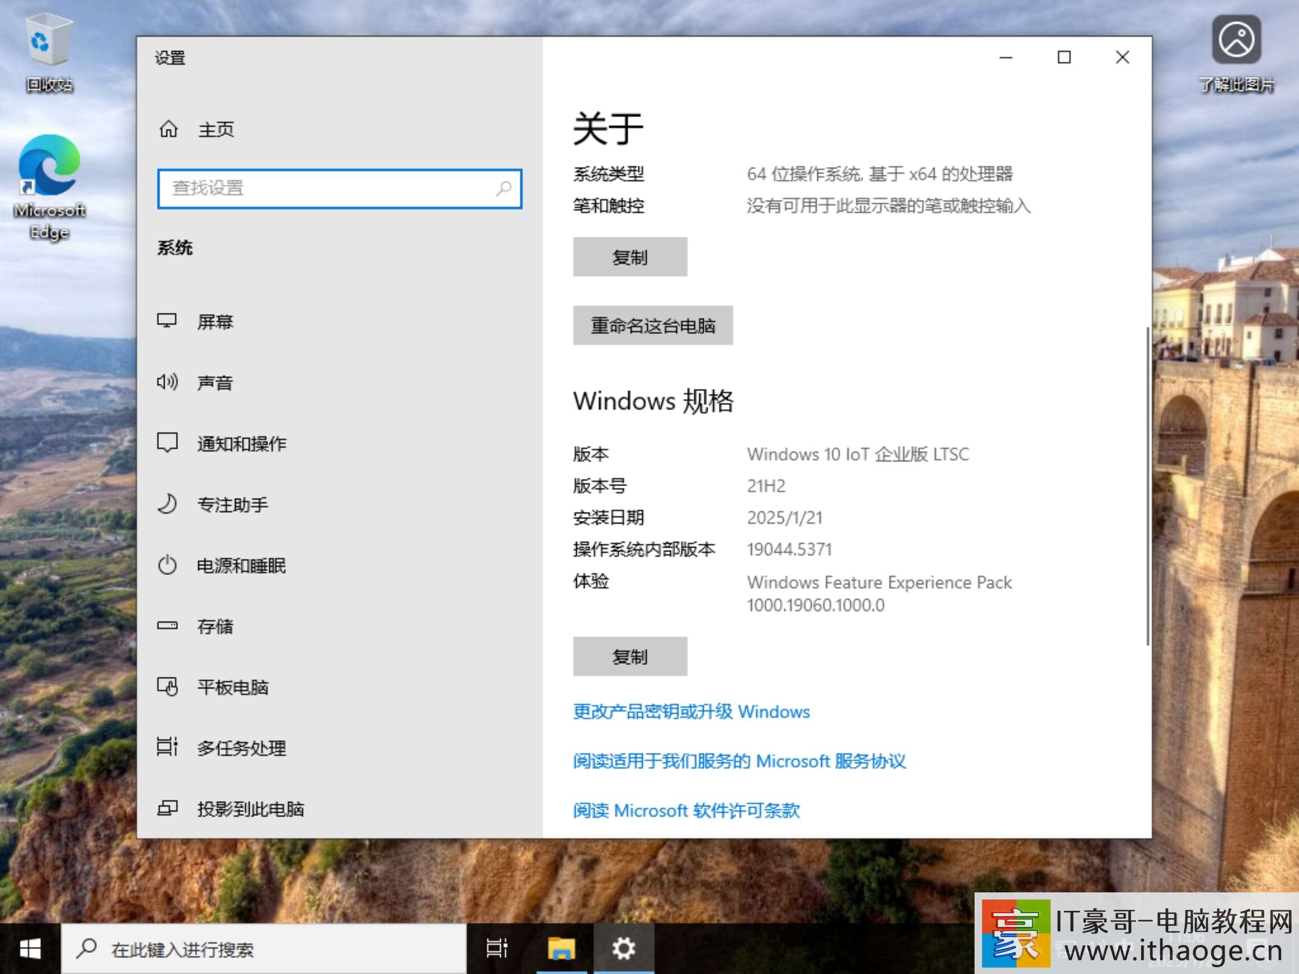
Task: Focus the 查找设置 search field
Action: pyautogui.click(x=340, y=188)
